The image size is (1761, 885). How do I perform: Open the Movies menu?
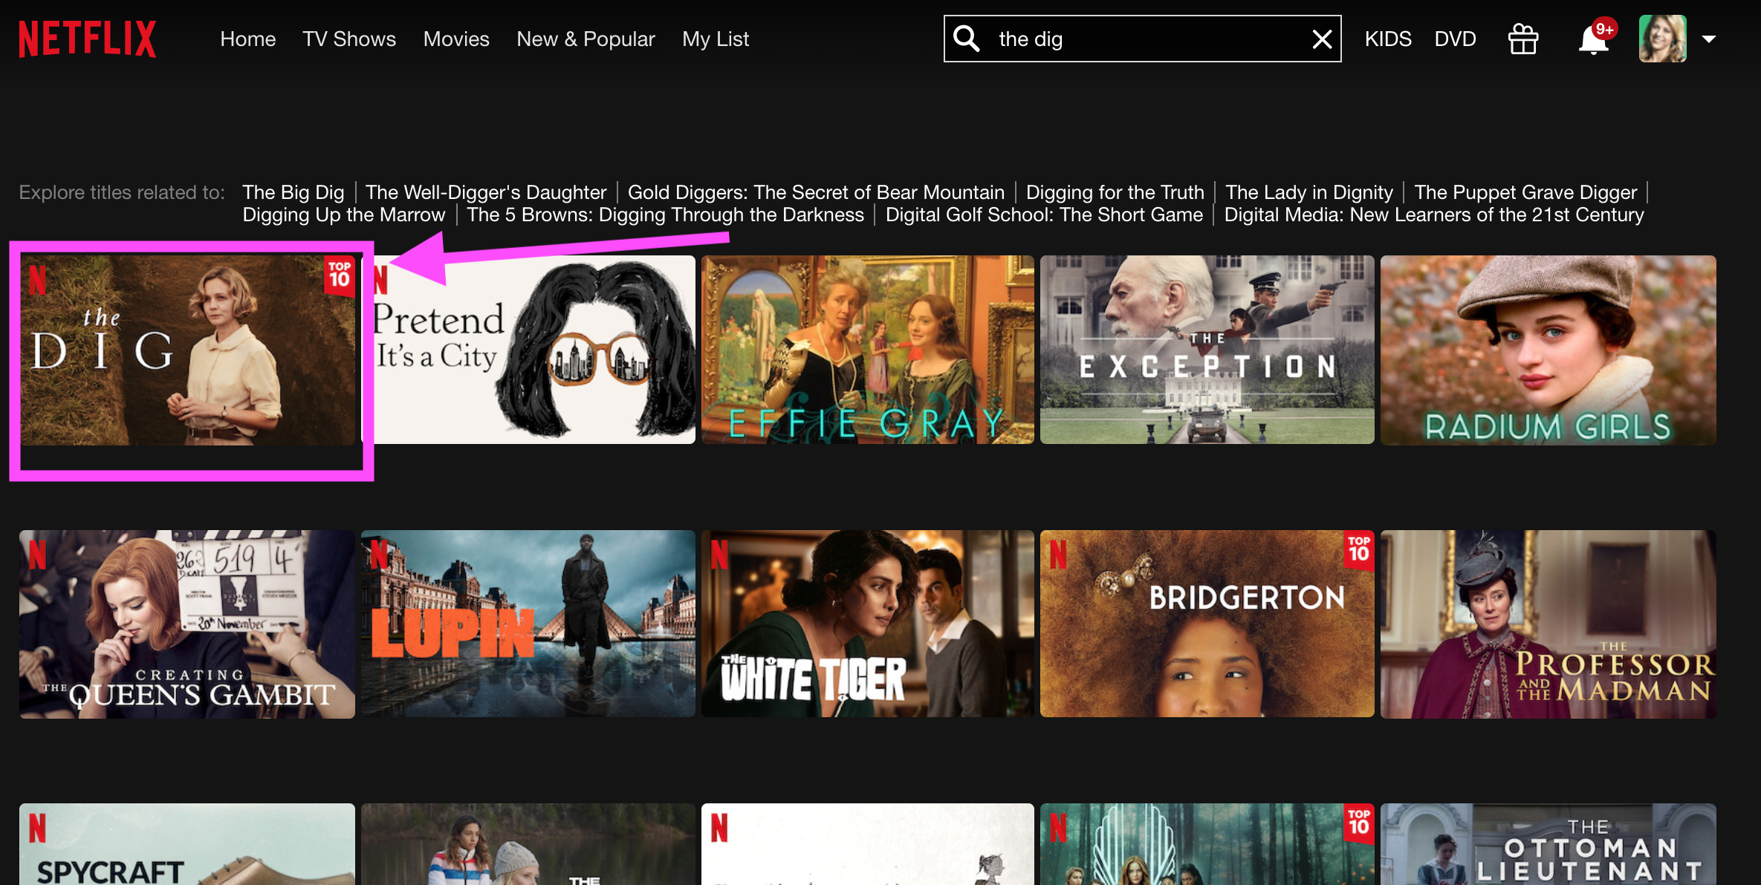(x=455, y=39)
